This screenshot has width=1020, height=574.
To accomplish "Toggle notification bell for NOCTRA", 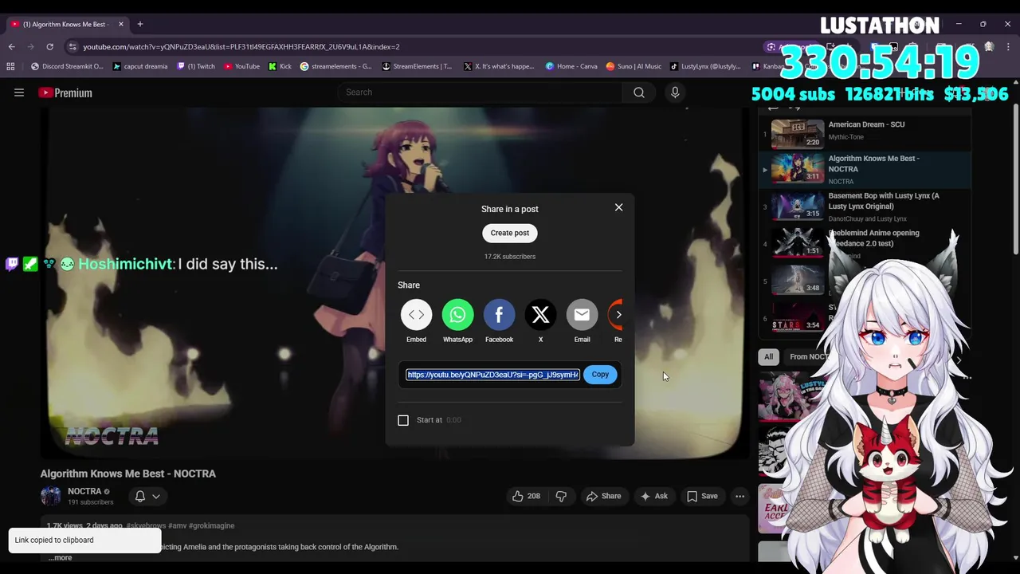I will (140, 496).
